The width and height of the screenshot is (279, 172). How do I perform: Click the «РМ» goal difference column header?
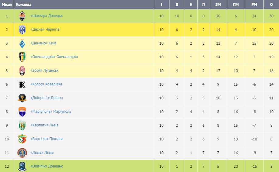click(254, 5)
